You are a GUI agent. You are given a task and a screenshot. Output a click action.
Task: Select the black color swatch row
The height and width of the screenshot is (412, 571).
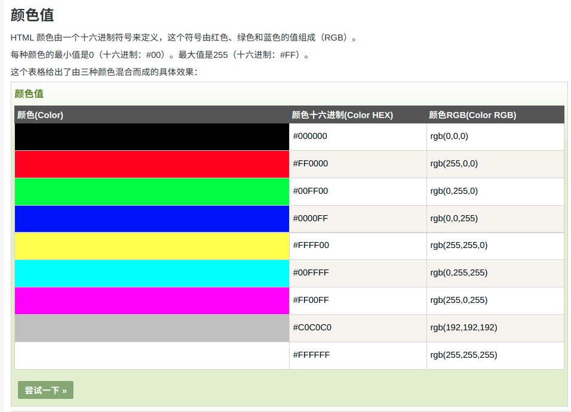152,137
